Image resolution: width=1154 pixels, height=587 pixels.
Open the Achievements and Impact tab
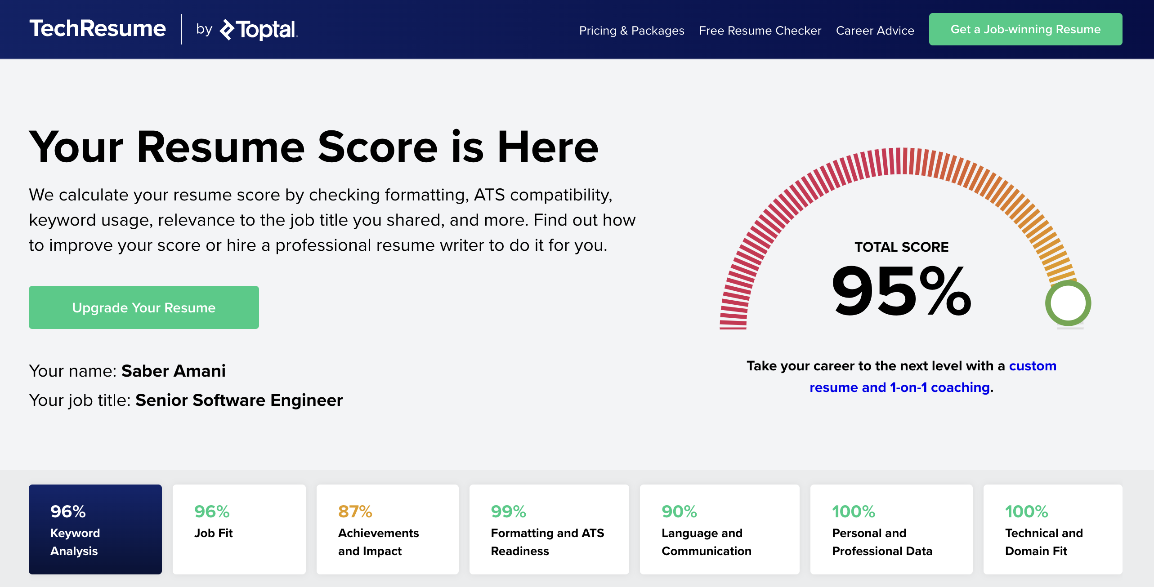point(388,529)
